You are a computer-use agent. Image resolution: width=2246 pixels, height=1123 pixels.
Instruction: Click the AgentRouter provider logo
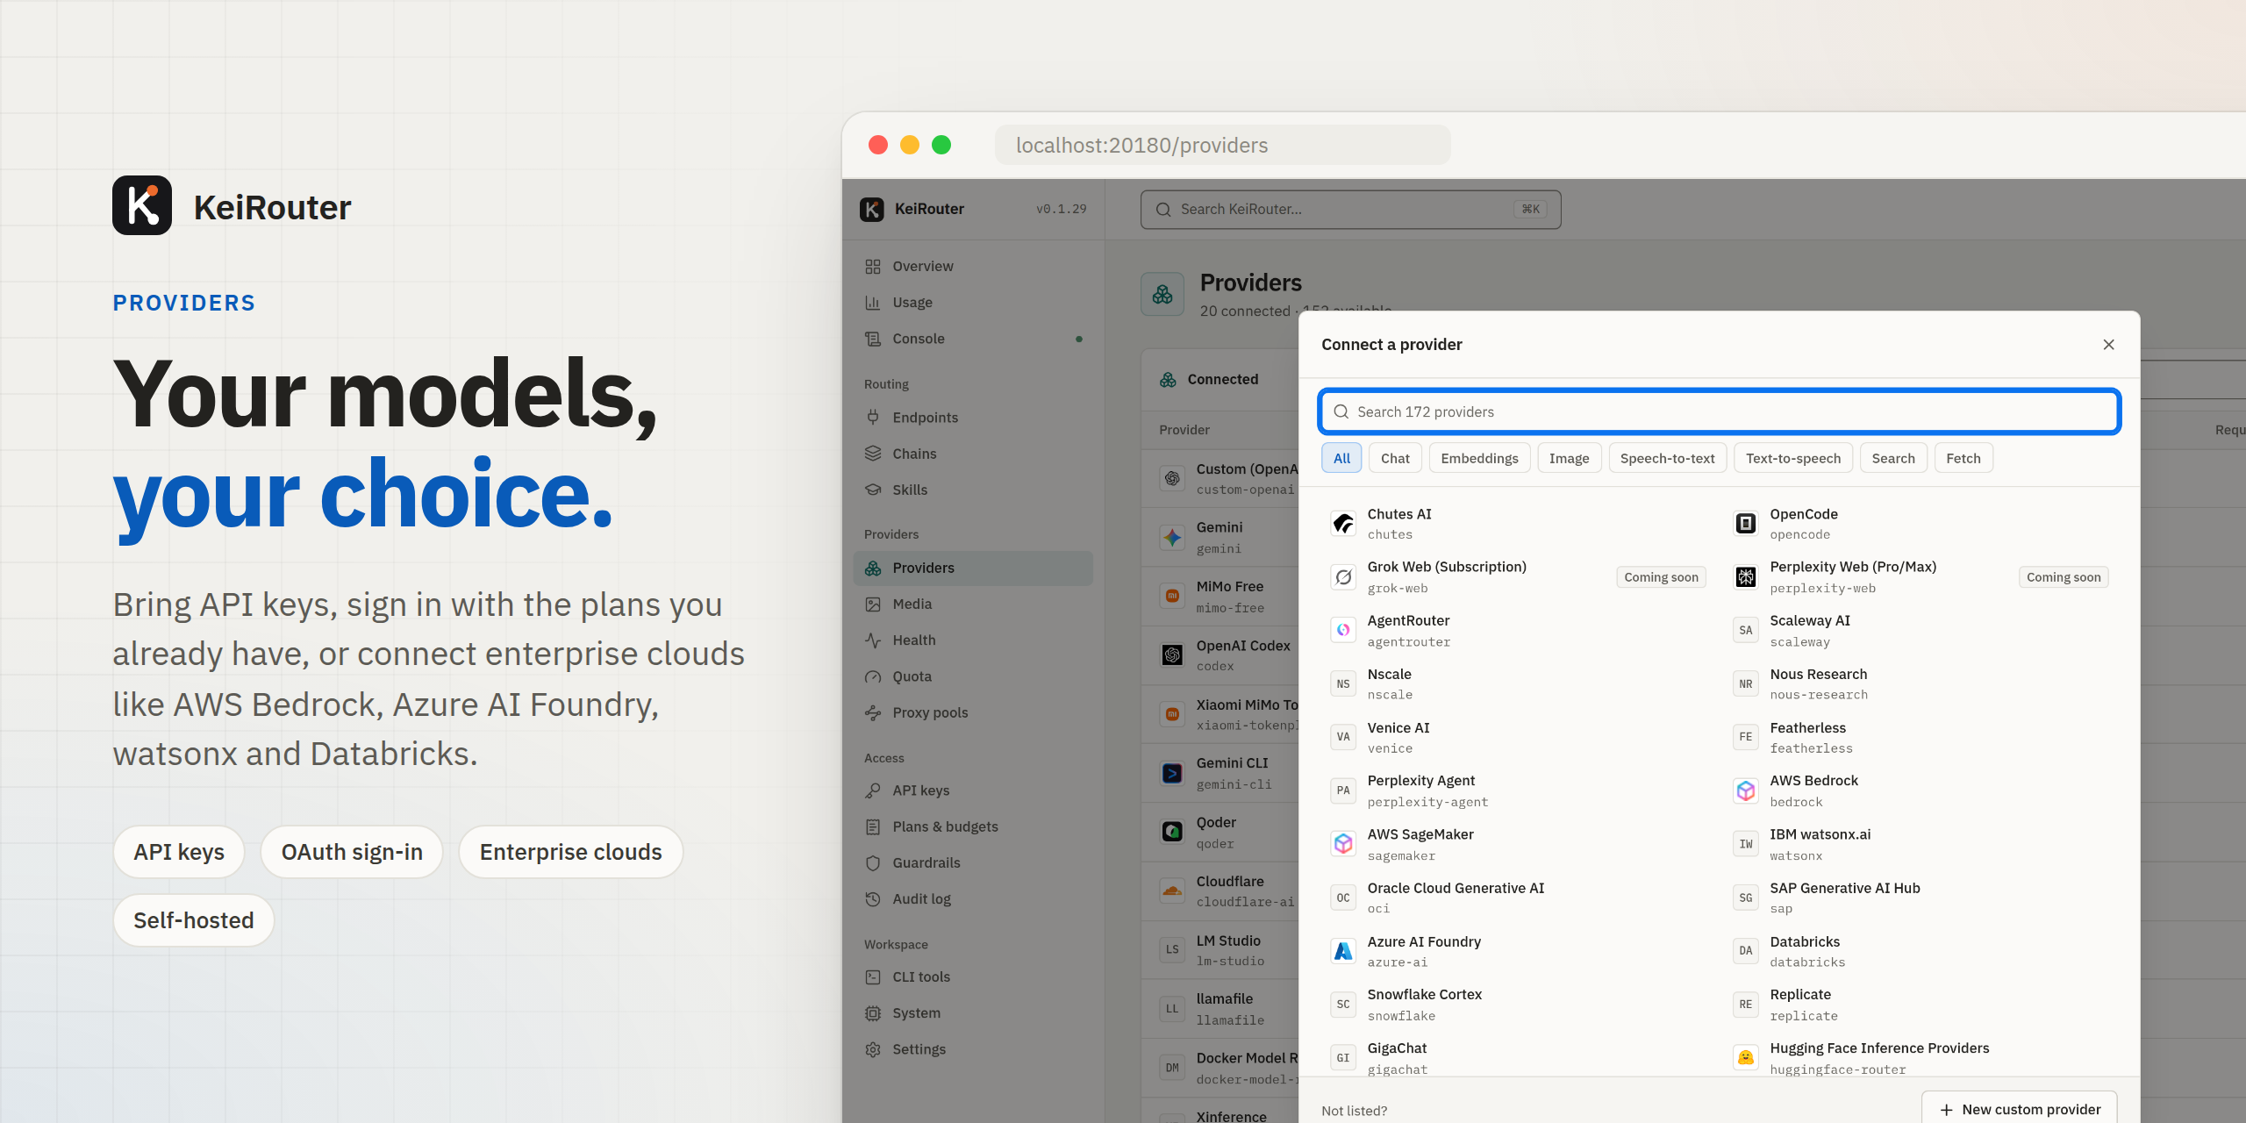[1343, 630]
